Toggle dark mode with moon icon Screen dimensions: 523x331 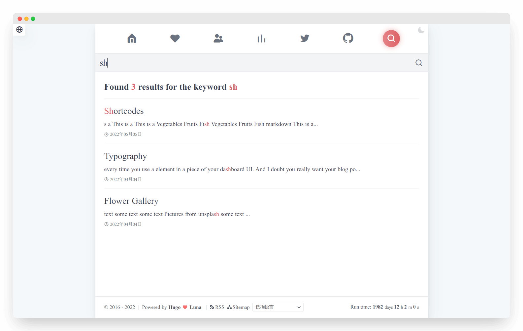(421, 30)
